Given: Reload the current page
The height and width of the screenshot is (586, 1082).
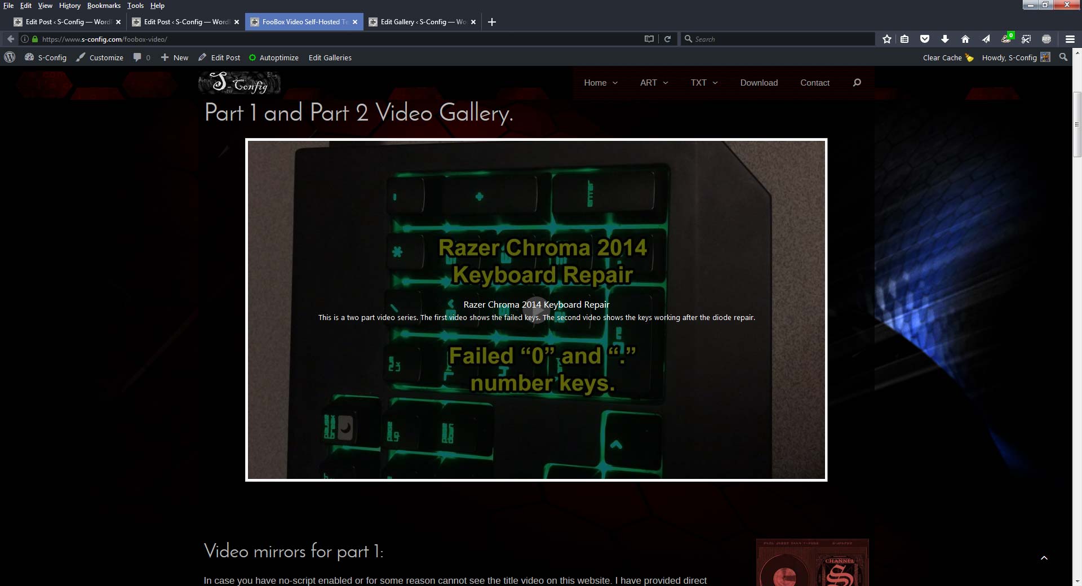Looking at the screenshot, I should [x=667, y=39].
